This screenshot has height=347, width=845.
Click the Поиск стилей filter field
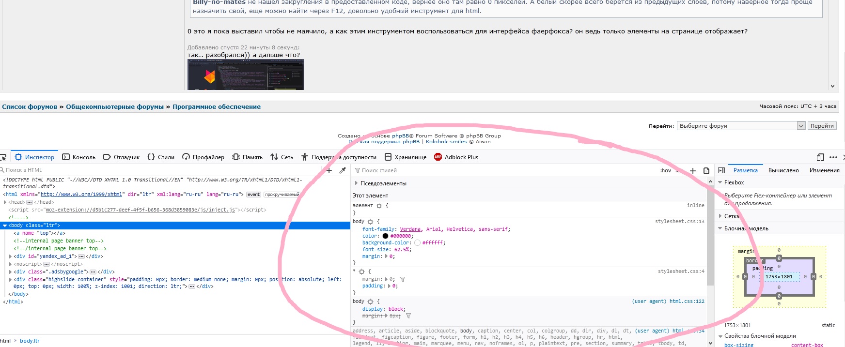pyautogui.click(x=504, y=171)
